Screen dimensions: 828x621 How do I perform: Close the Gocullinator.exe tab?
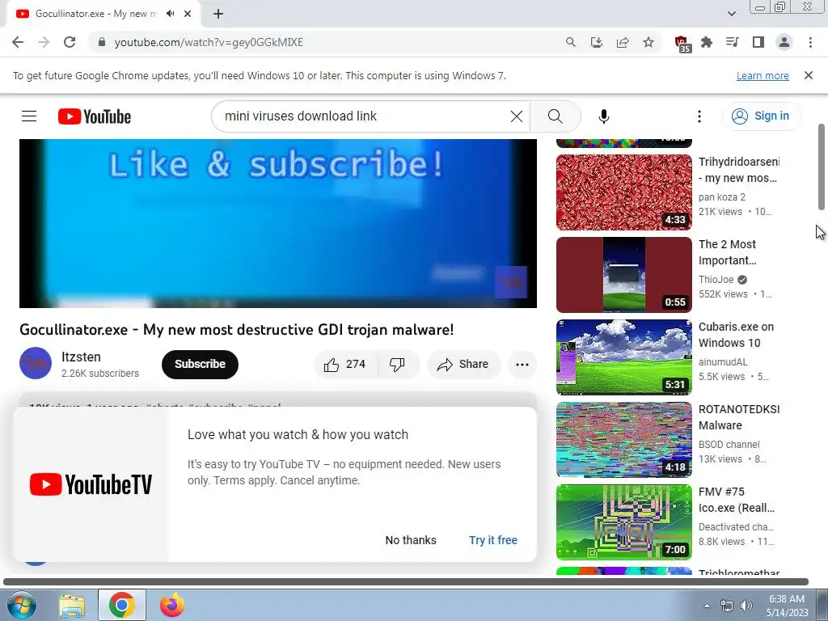pyautogui.click(x=188, y=14)
